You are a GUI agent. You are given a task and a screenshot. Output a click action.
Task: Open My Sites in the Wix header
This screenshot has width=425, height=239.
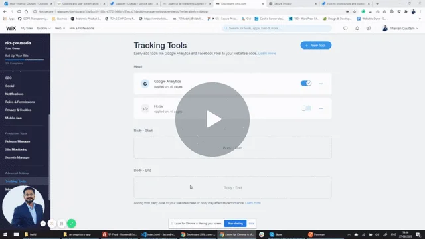pos(27,28)
